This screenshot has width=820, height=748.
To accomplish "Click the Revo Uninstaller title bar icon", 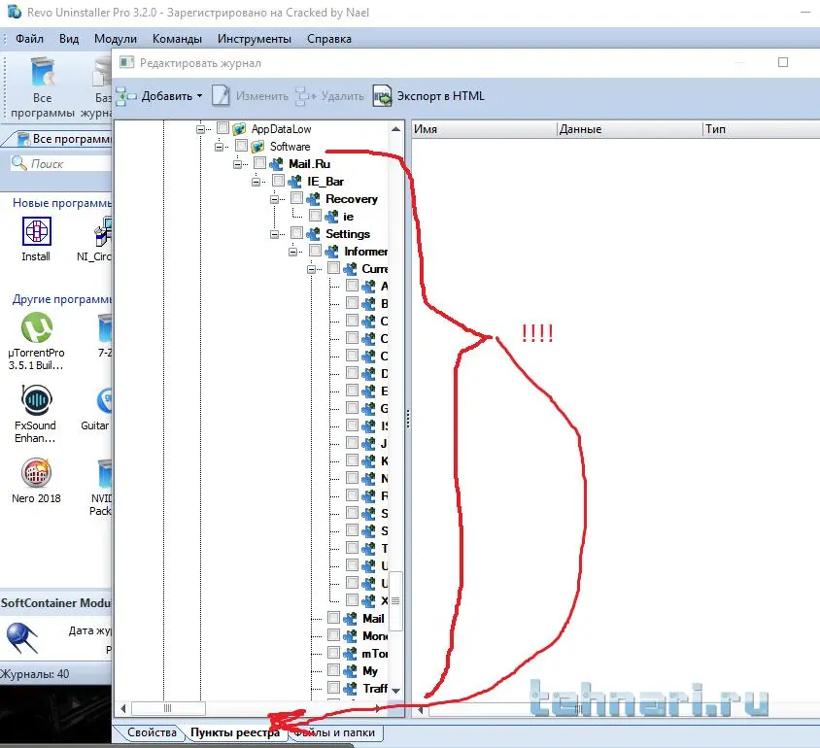I will pyautogui.click(x=15, y=12).
